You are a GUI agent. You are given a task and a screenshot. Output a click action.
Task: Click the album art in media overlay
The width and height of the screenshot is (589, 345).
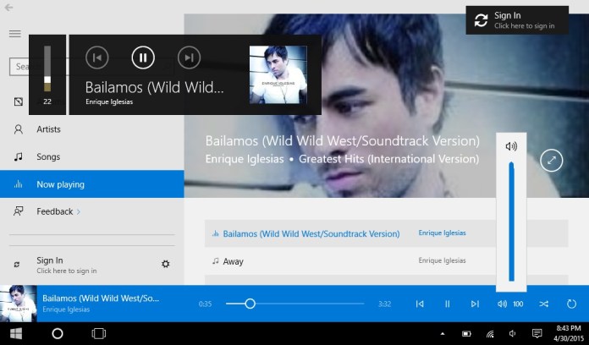coord(278,74)
